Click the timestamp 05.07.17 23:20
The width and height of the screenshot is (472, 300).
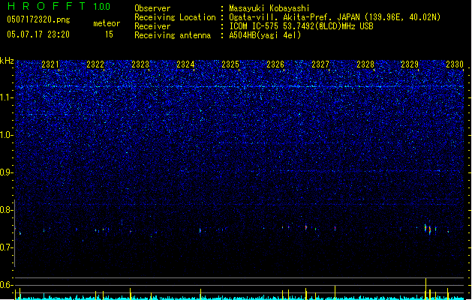(x=38, y=34)
